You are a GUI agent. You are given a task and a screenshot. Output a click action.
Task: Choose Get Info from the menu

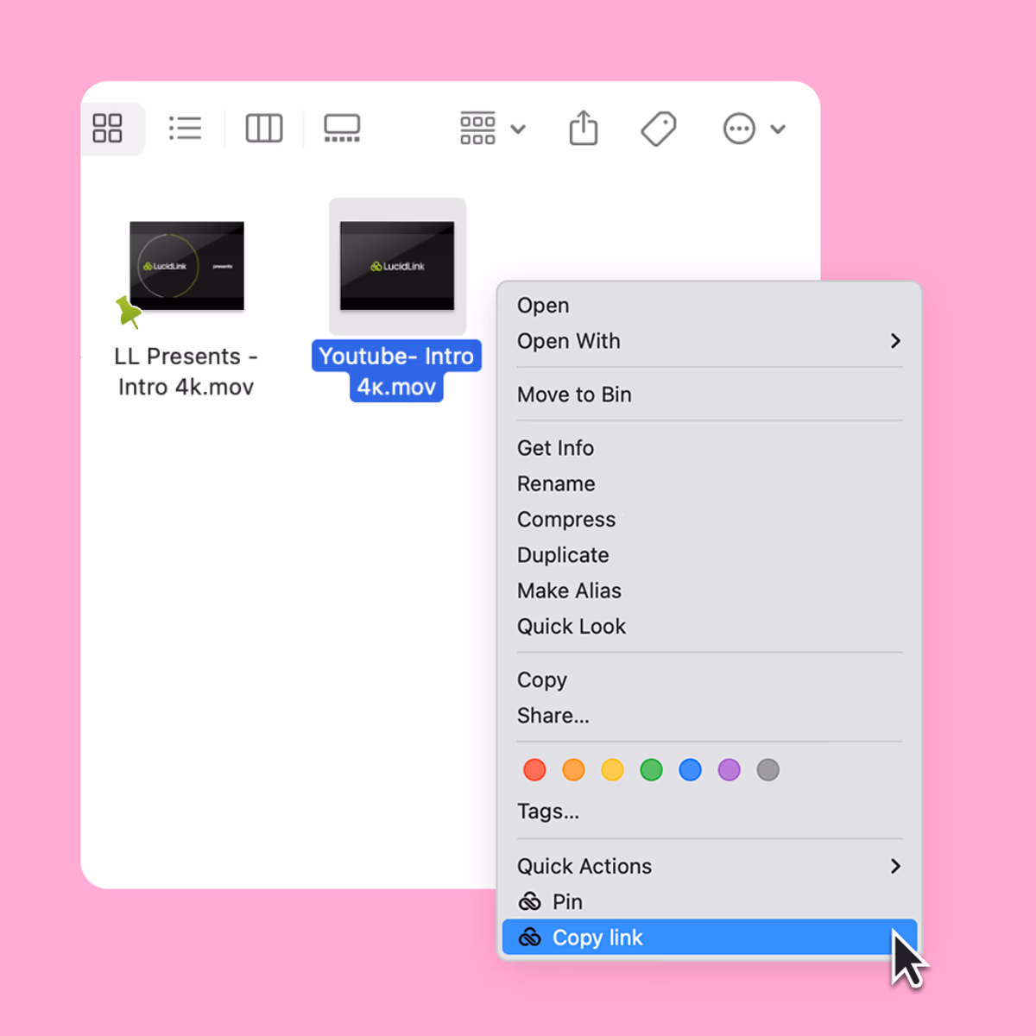[x=555, y=448]
